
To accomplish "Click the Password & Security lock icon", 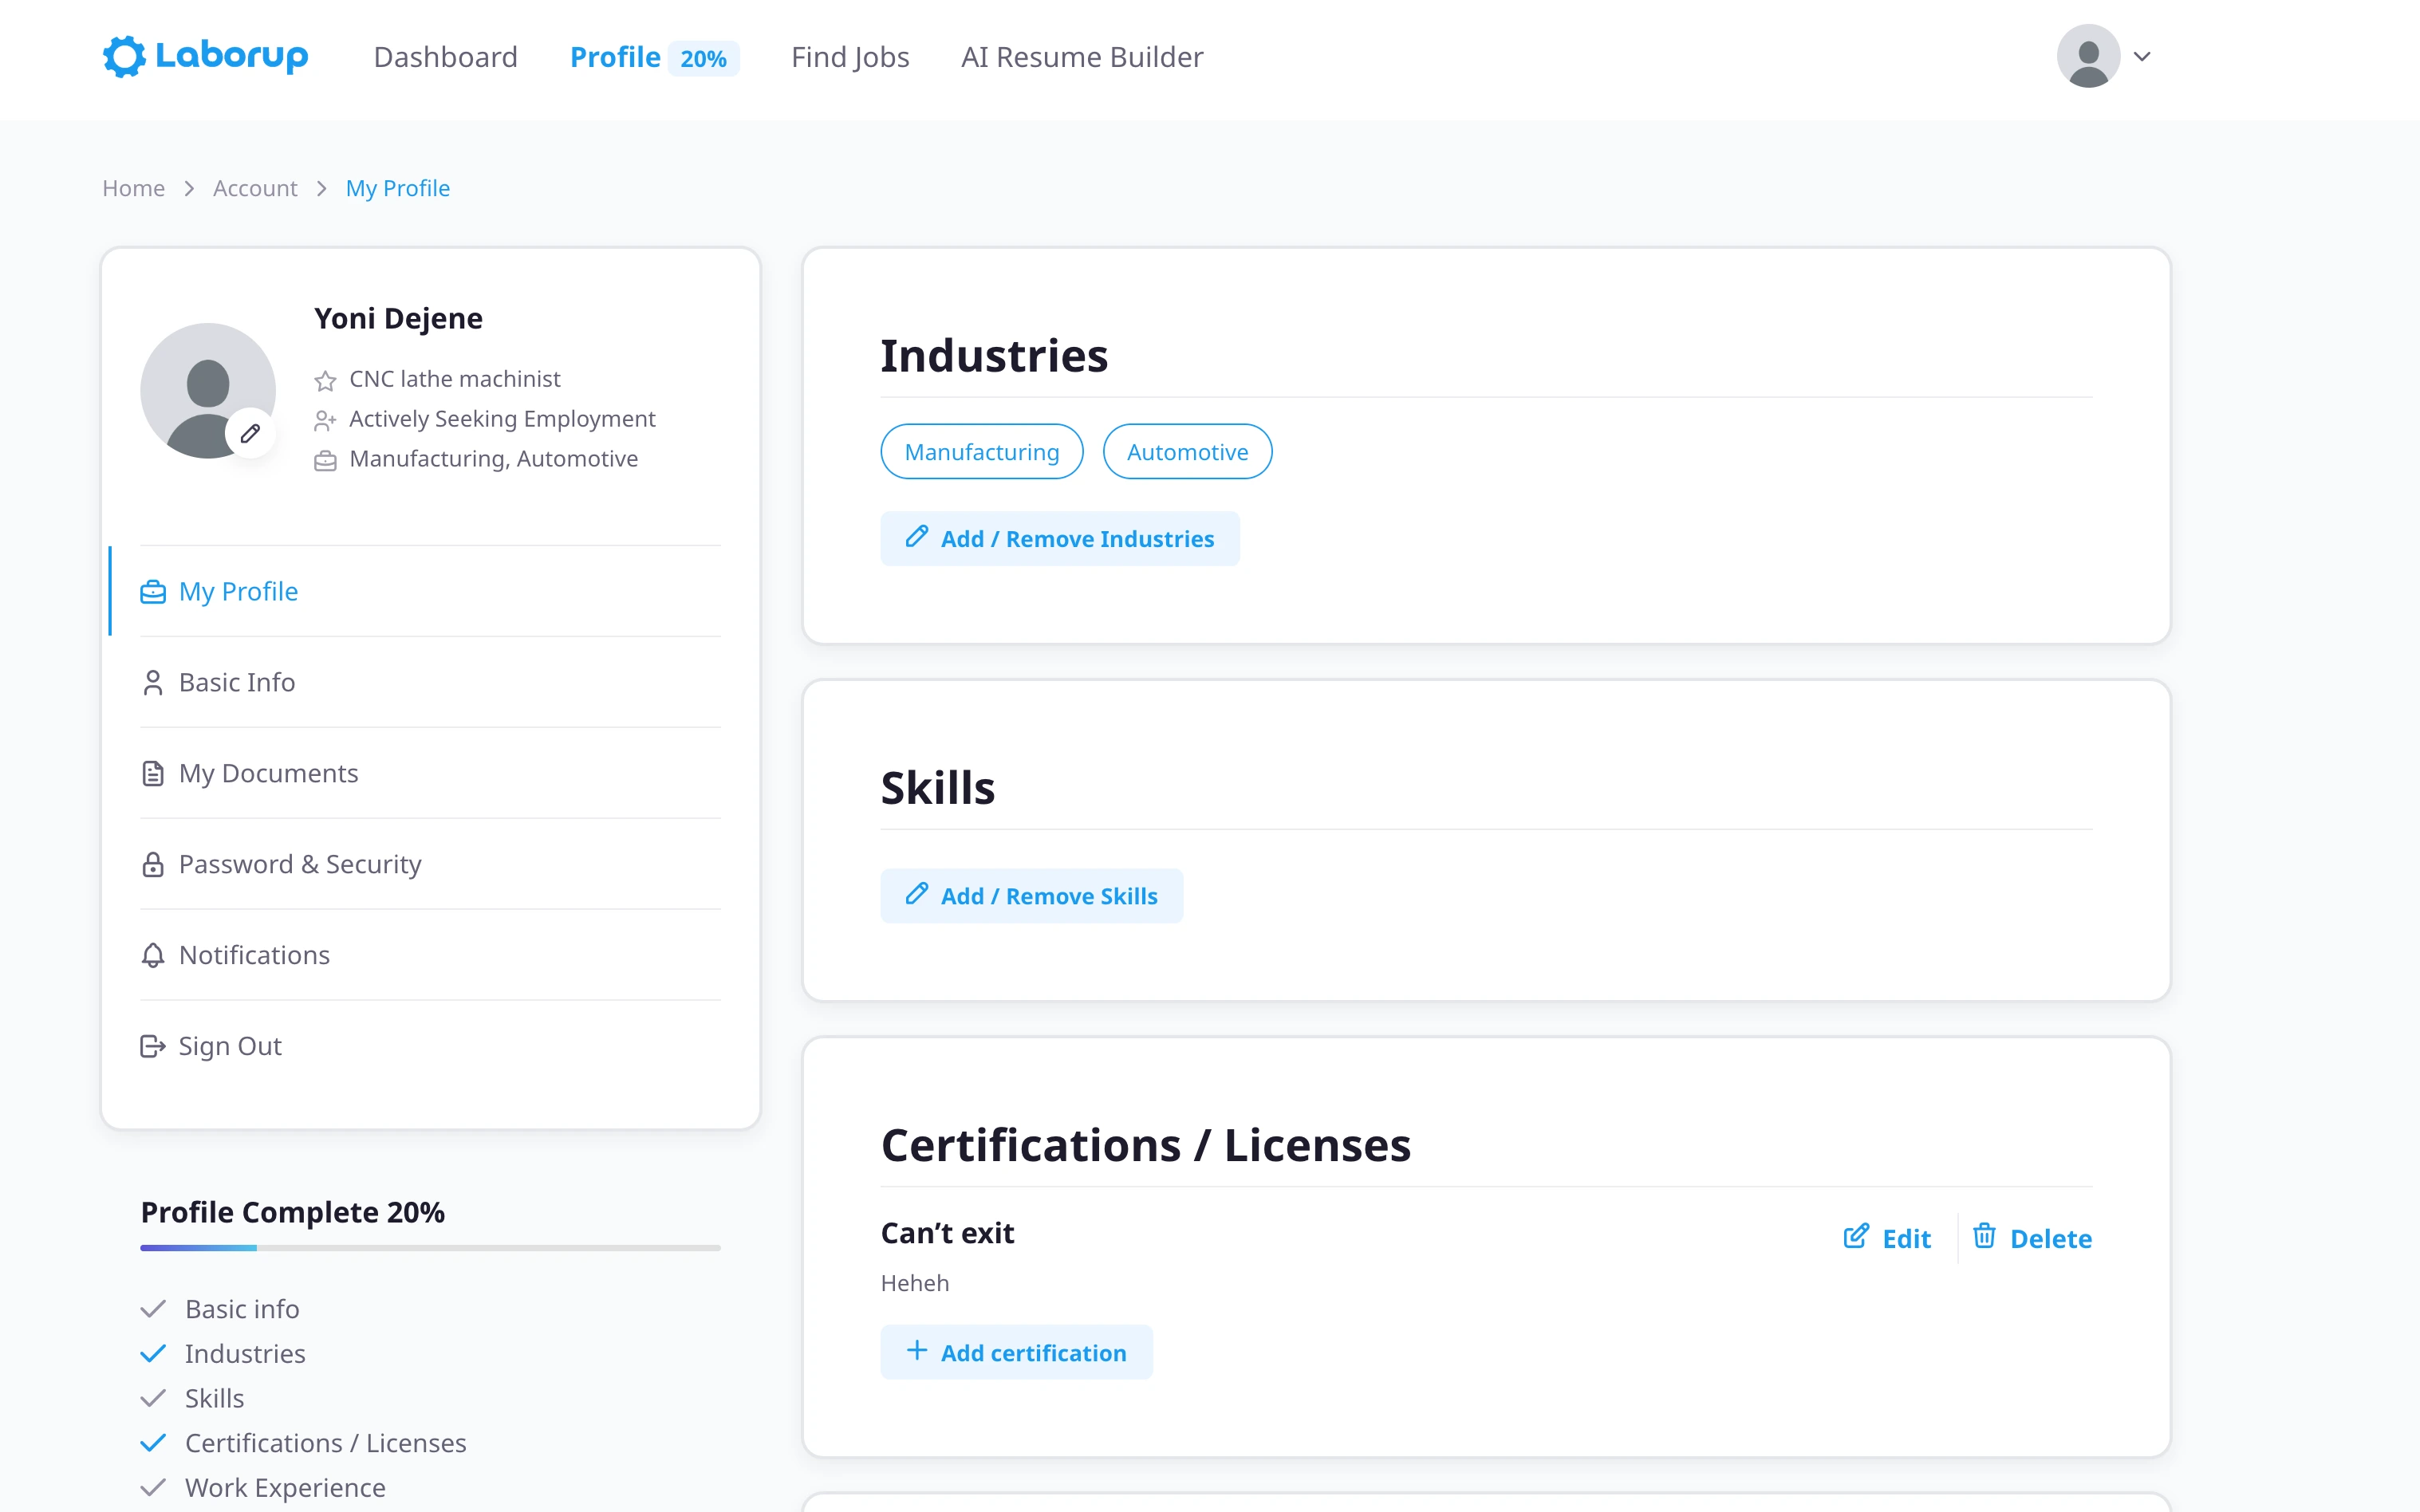I will pos(153,865).
